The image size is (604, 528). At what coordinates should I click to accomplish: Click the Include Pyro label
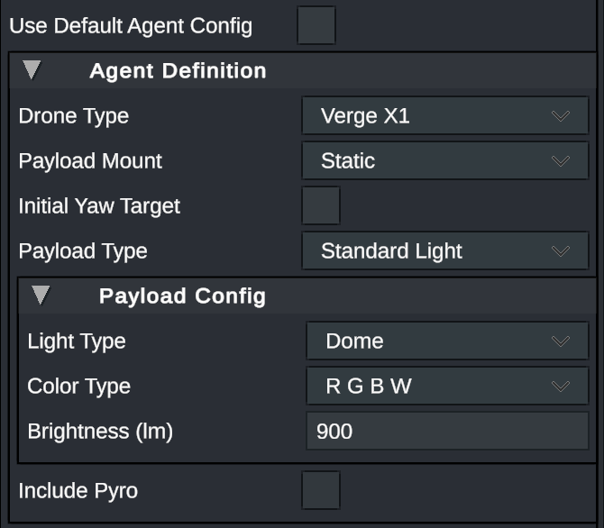pos(78,491)
